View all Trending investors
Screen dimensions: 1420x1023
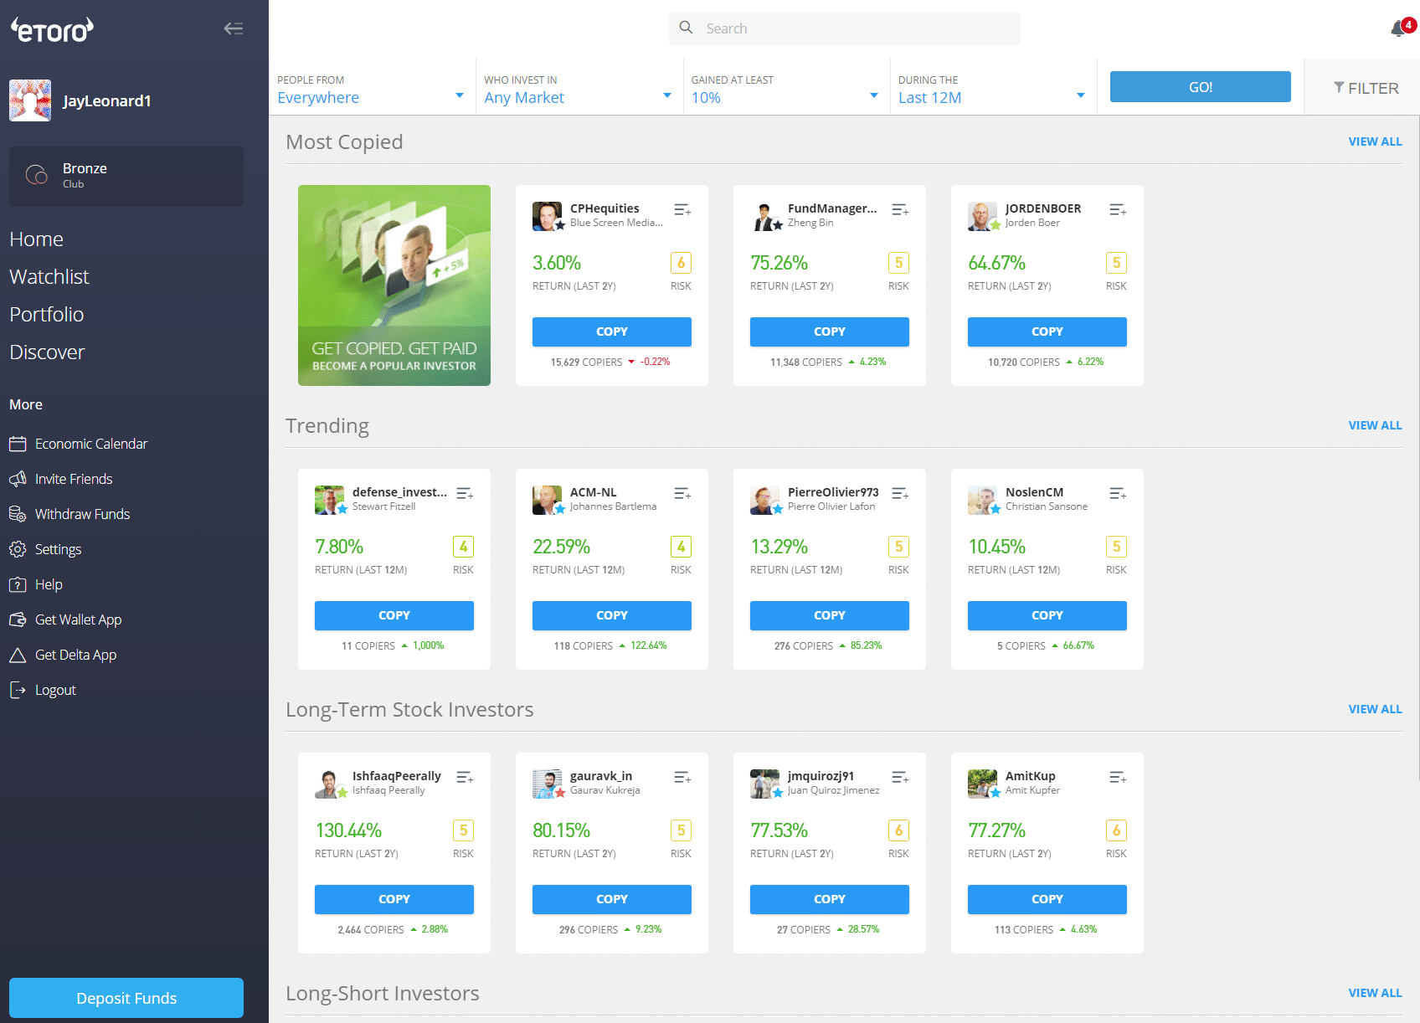[x=1375, y=425]
